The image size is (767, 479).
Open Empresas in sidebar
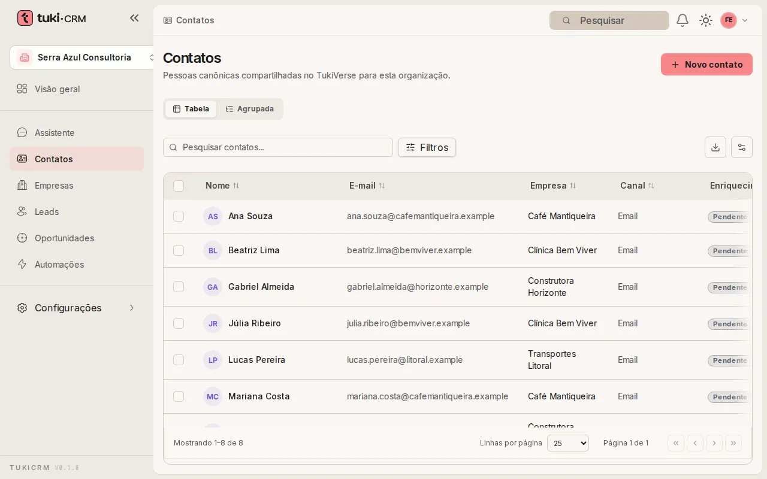(x=77, y=186)
